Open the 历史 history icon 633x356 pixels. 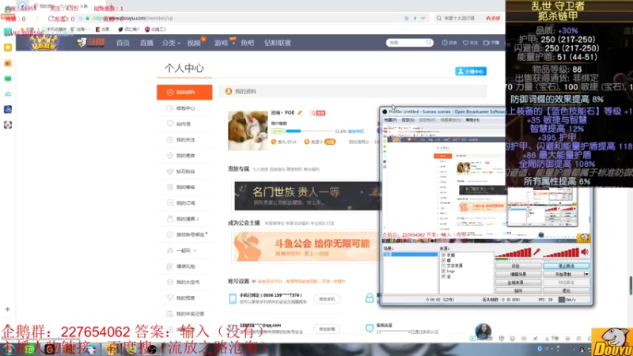[x=449, y=43]
